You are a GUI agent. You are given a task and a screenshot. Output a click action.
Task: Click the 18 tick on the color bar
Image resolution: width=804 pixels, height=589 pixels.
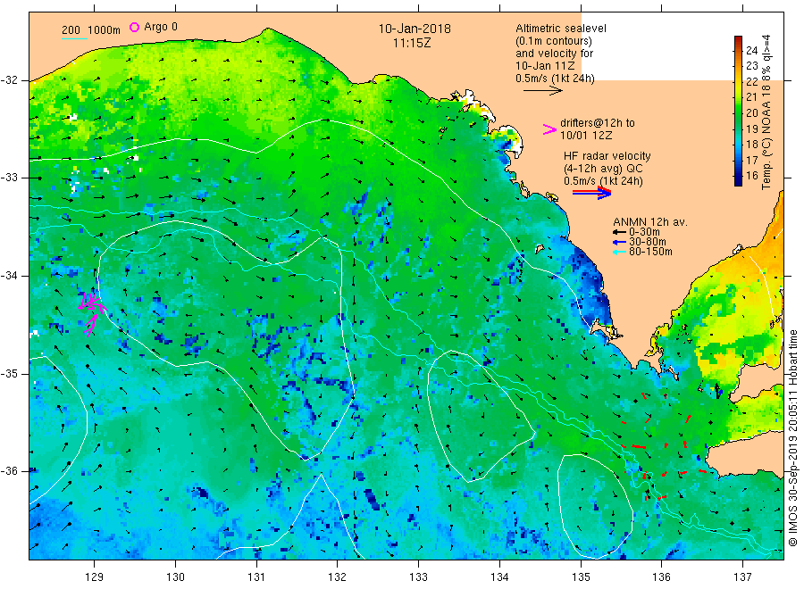coord(751,144)
